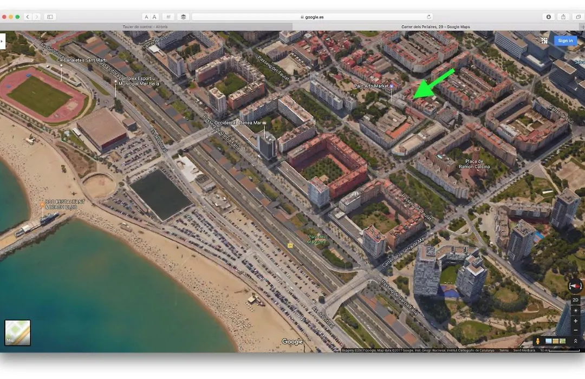Click the BOO Restaurant & Beach Club marker
Viewport: 585px width, 379px height.
click(43, 205)
